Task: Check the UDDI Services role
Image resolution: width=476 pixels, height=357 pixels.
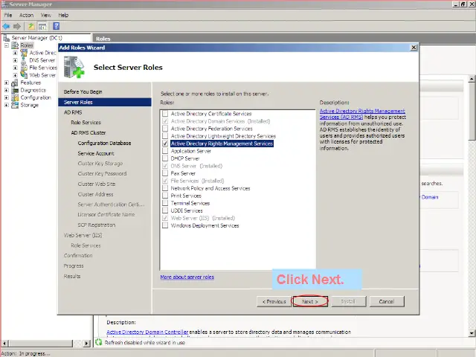Action: point(165,210)
